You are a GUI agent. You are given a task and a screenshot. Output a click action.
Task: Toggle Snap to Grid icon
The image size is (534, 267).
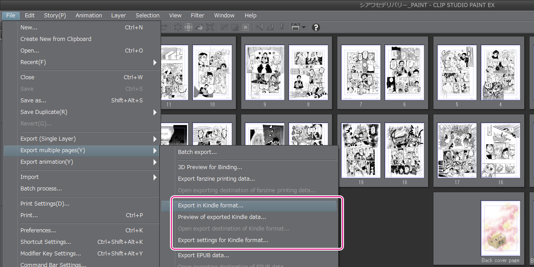(281, 27)
